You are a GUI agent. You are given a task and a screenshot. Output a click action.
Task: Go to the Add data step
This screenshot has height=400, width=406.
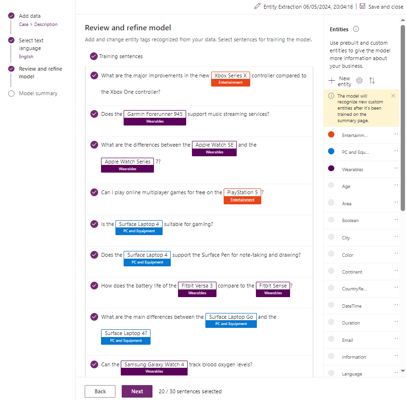click(29, 16)
